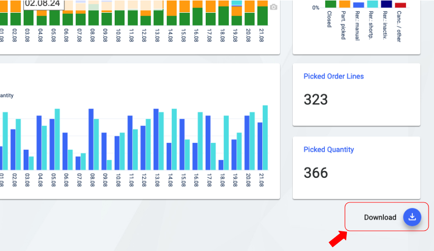Click the 366 picked quantity value

tap(316, 173)
